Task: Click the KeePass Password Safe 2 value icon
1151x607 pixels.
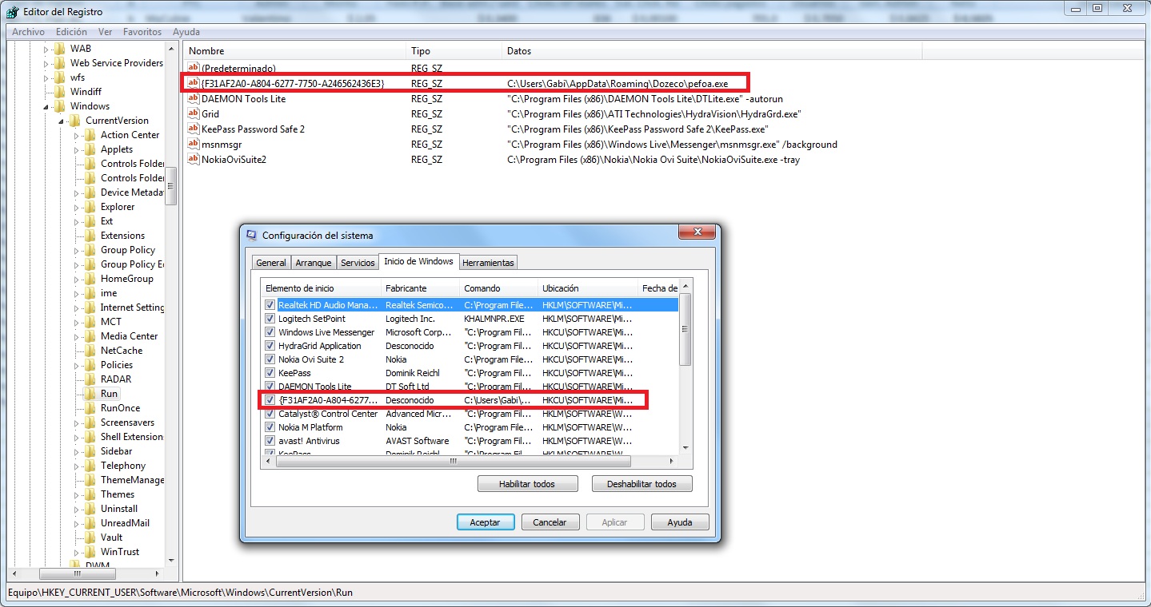Action: [193, 129]
